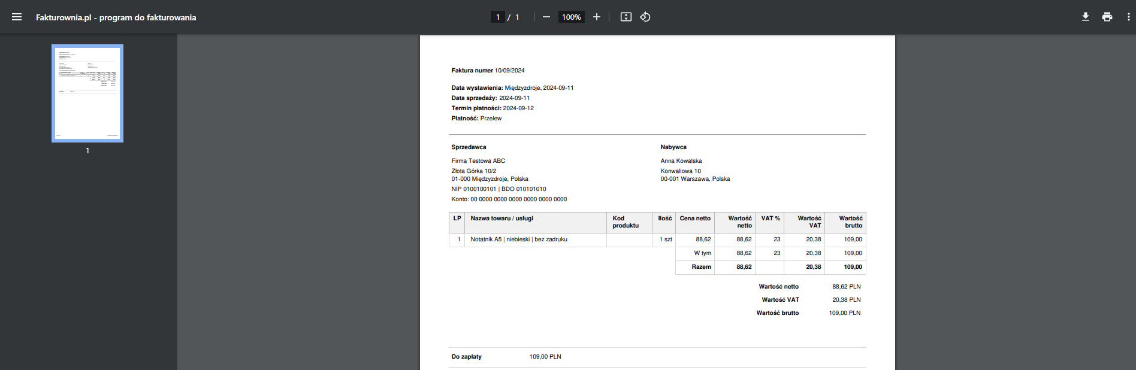The width and height of the screenshot is (1136, 370).
Task: Click the 'Do zapłaty' label
Action: (x=466, y=357)
